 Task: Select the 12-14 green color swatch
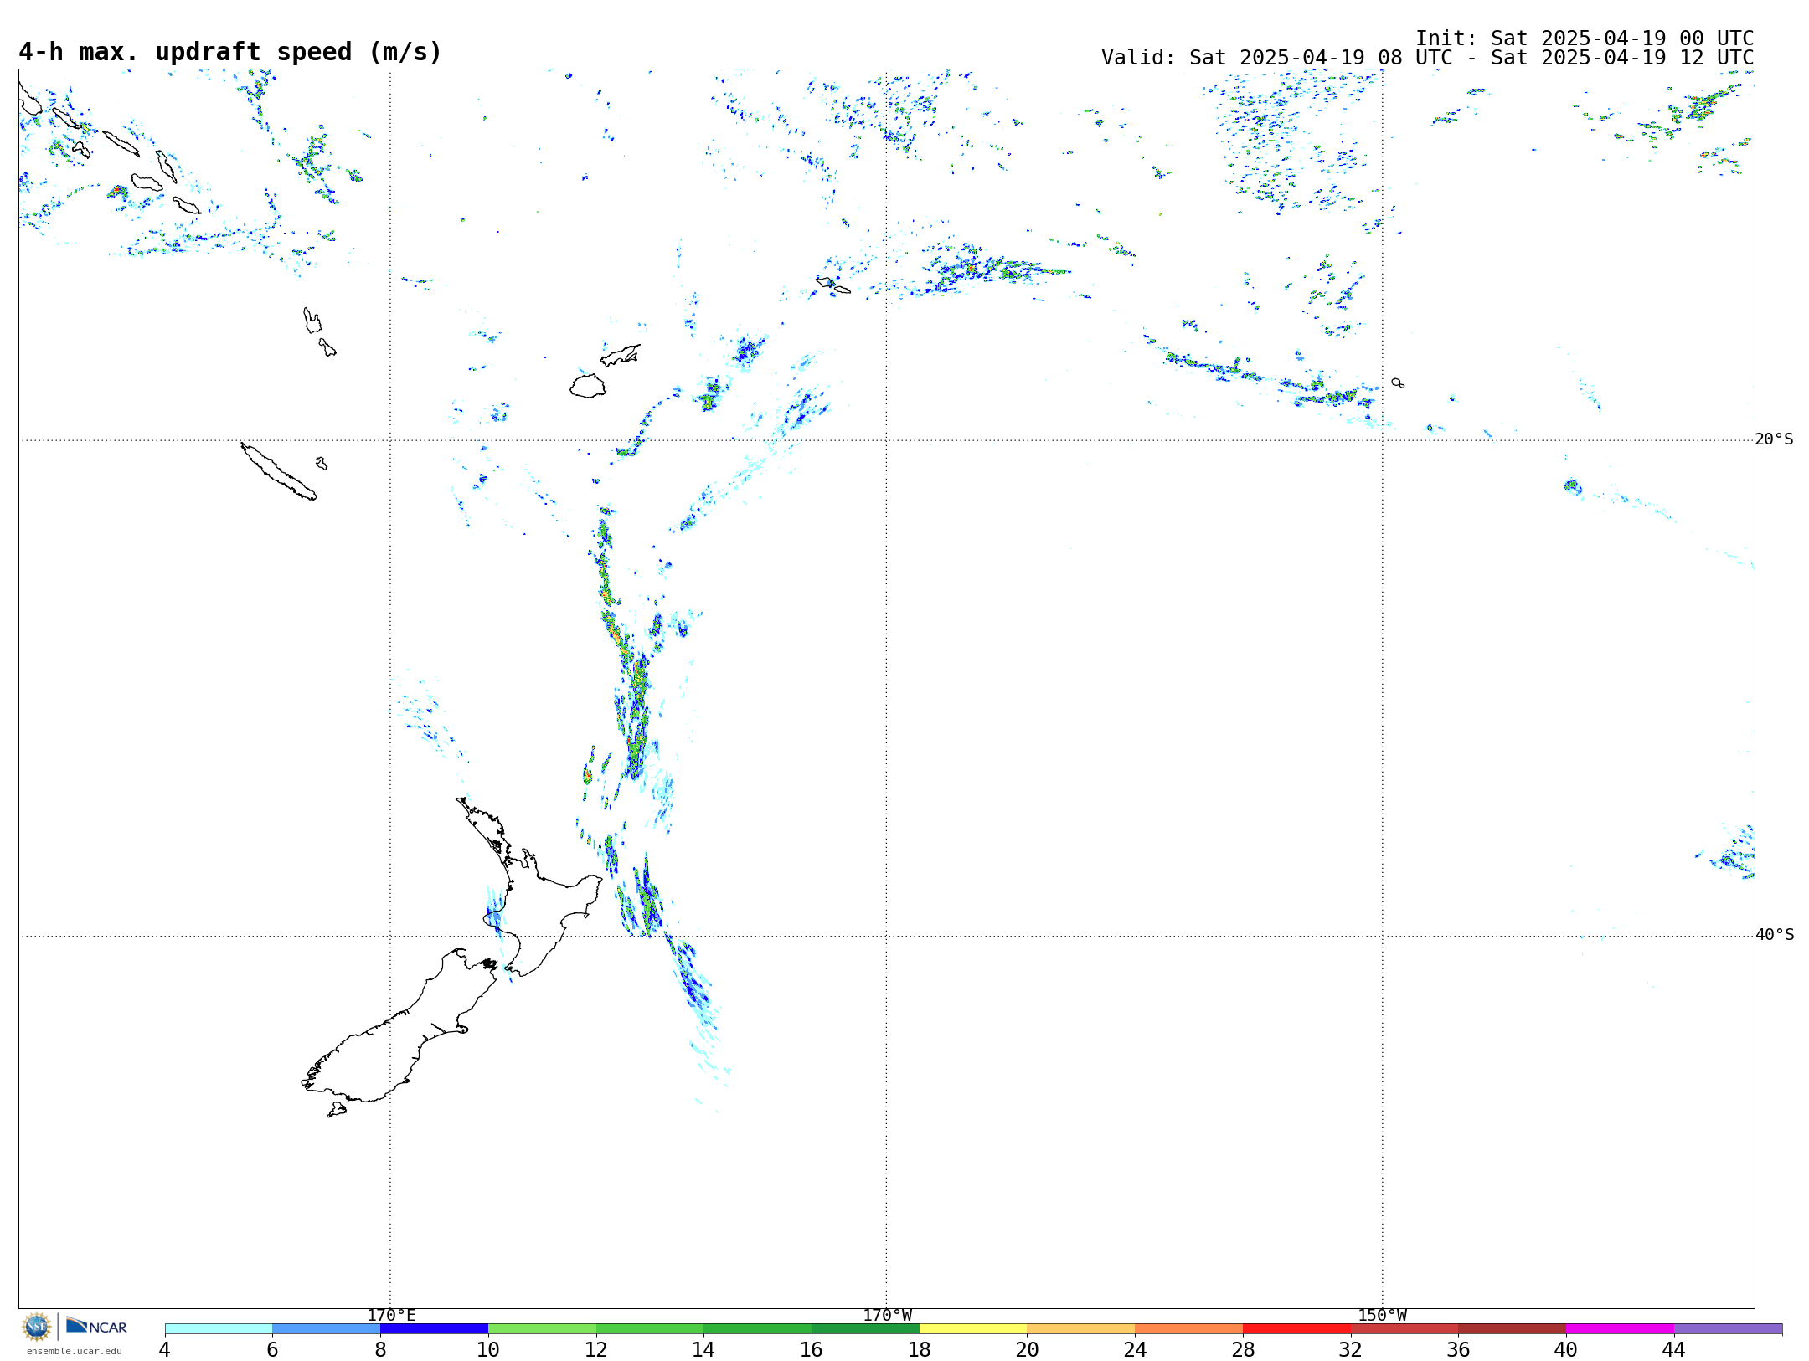click(650, 1328)
